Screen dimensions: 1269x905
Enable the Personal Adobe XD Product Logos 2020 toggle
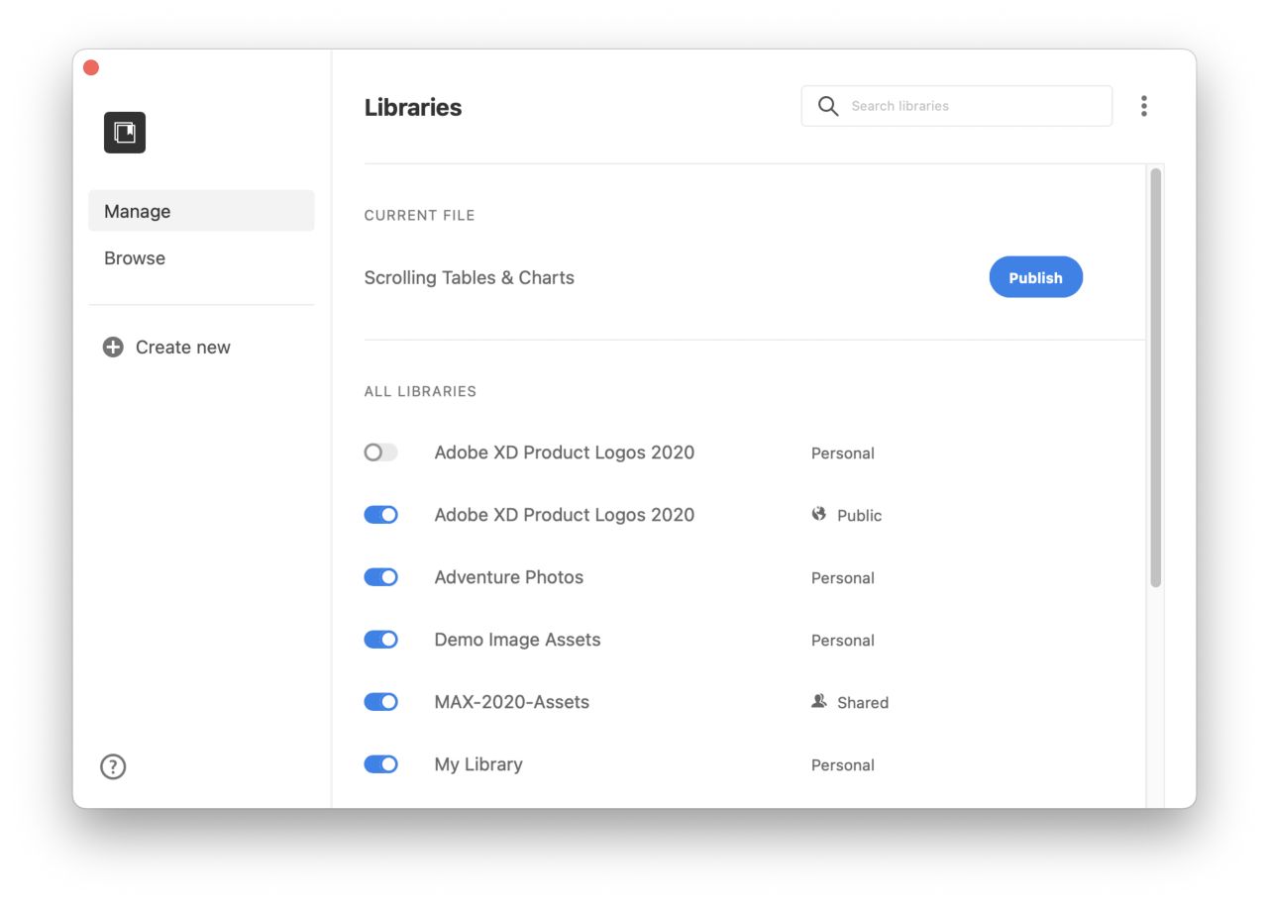click(381, 452)
